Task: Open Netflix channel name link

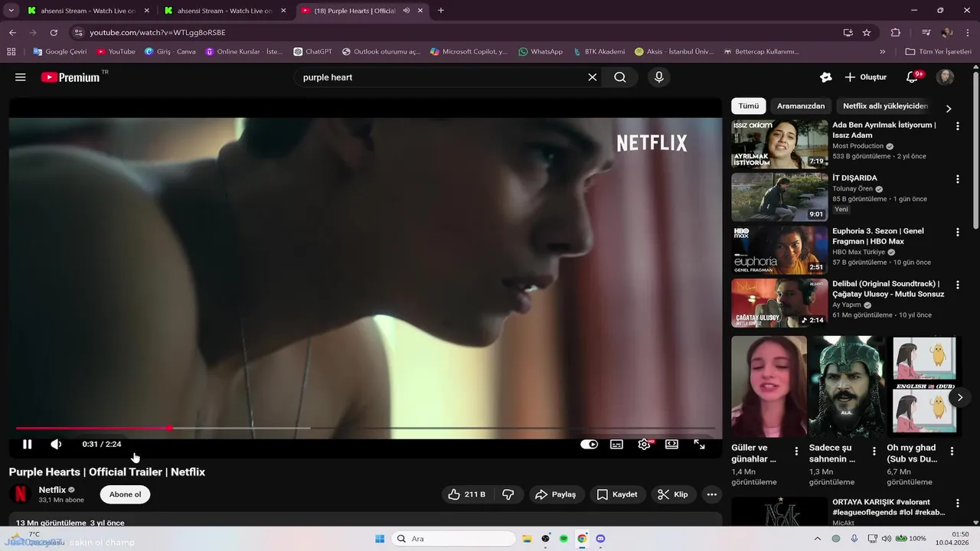Action: tap(52, 490)
